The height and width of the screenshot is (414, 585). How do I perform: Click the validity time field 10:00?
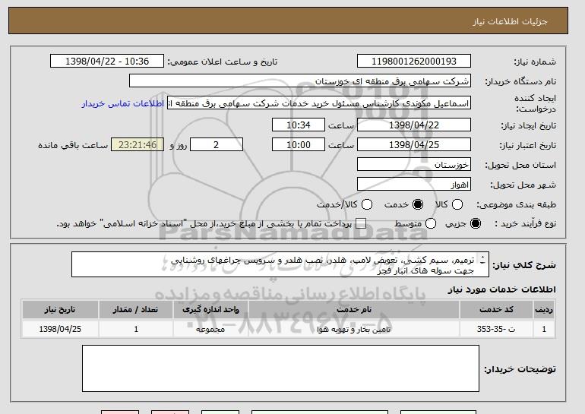click(x=299, y=145)
